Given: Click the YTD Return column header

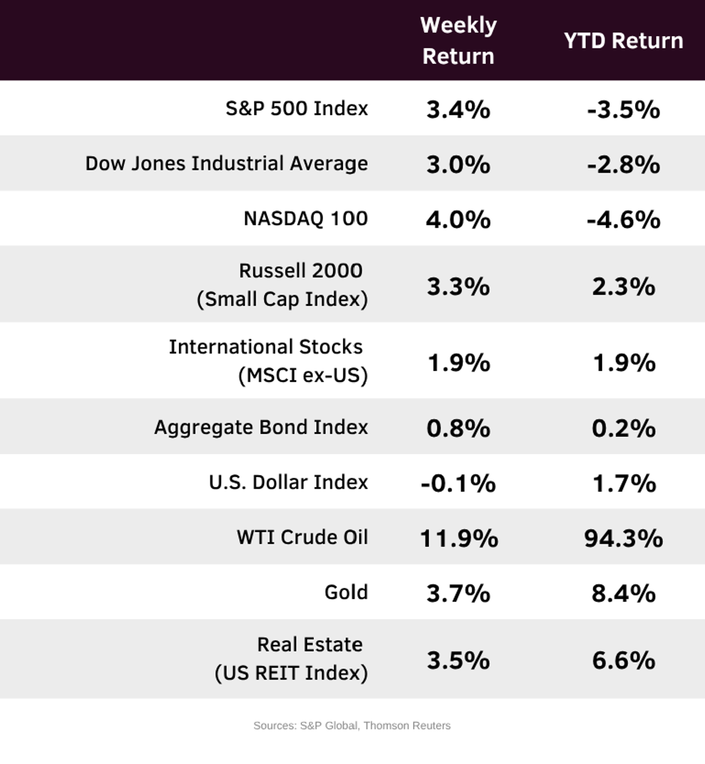Looking at the screenshot, I should 624,41.
